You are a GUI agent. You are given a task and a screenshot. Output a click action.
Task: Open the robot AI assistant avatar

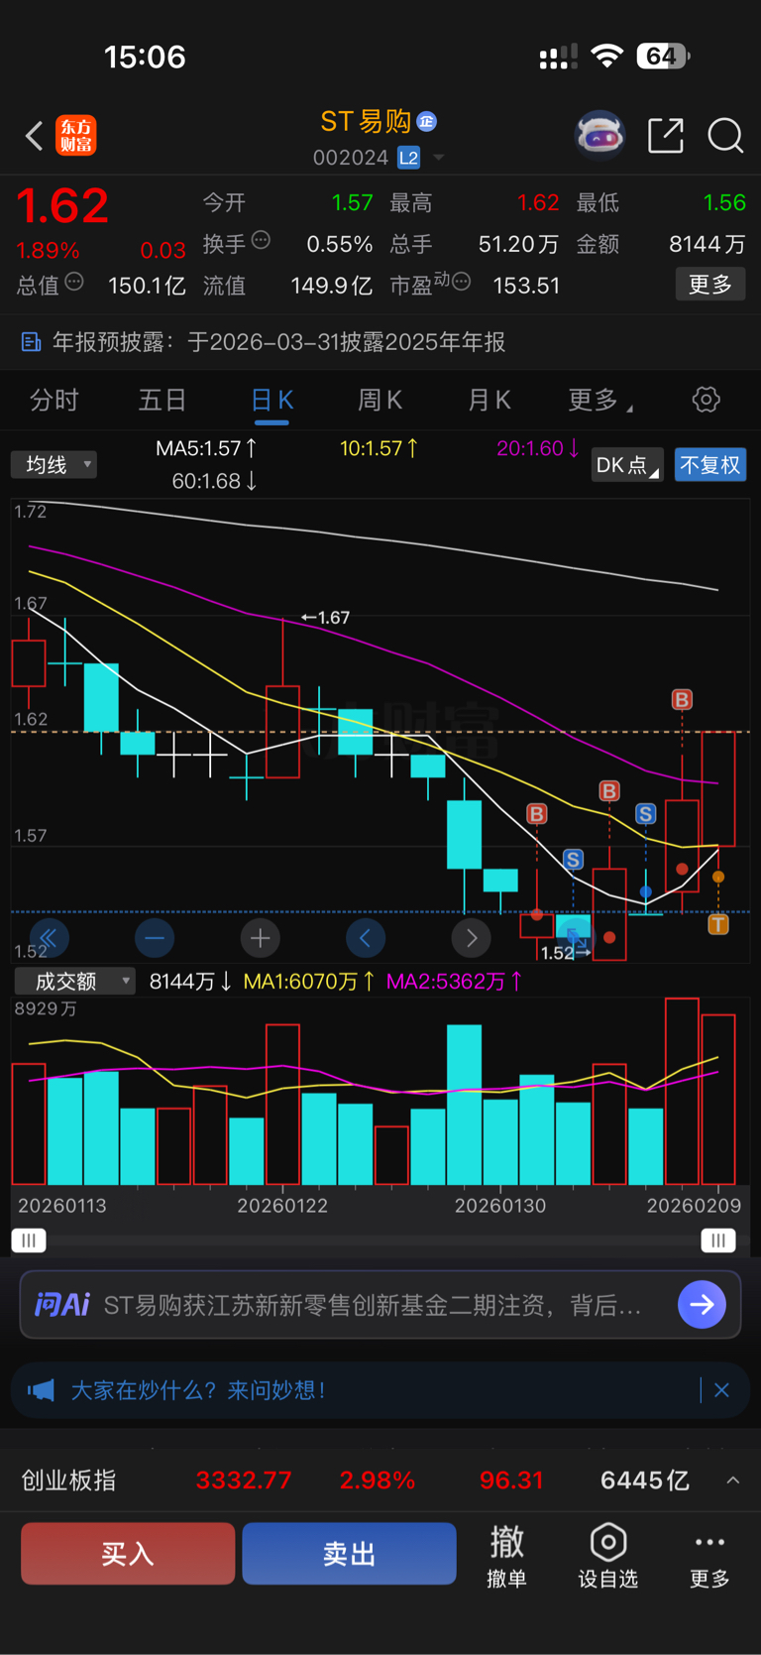600,135
